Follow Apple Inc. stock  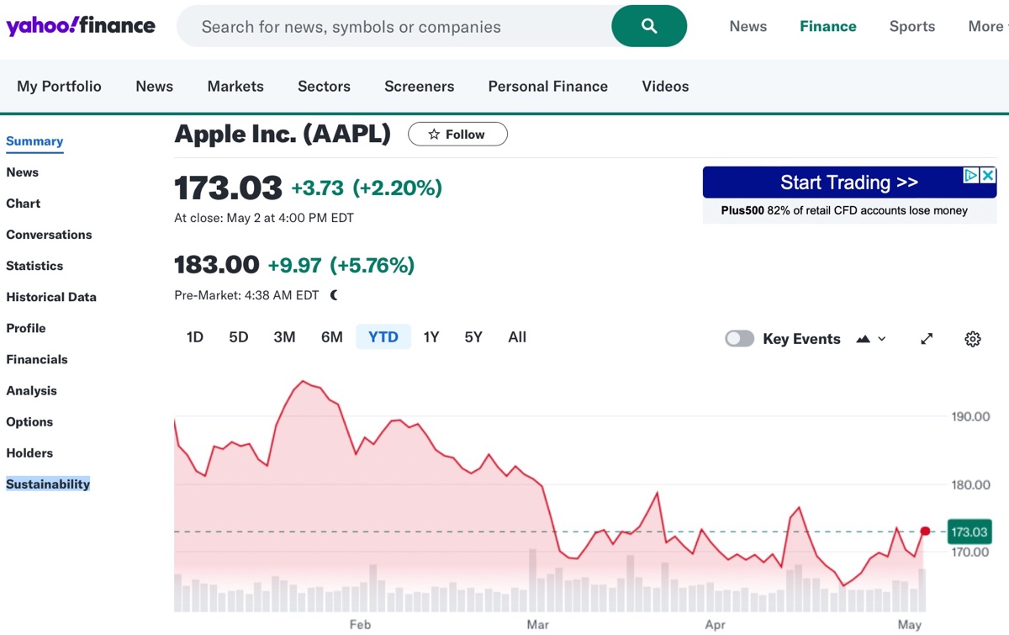(x=457, y=135)
